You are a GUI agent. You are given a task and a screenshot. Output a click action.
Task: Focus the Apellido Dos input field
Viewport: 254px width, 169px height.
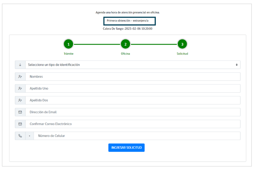pyautogui.click(x=133, y=100)
